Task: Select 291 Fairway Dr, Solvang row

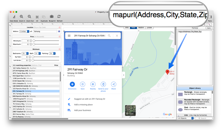Action: (36, 91)
